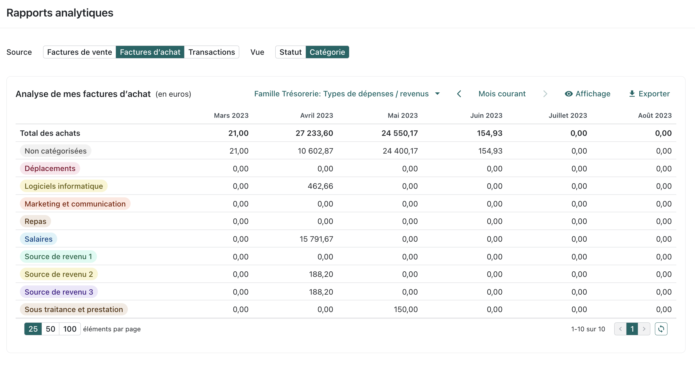Viewport: 695px width, 372px height.
Task: Click Source de revenu 3 value 188,20
Action: tap(321, 292)
